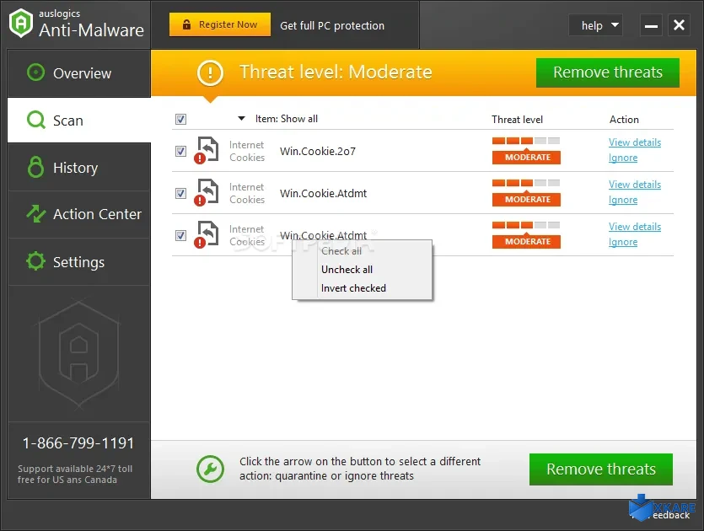The height and width of the screenshot is (531, 704).
Task: Click the Settings gear icon
Action: click(x=35, y=261)
